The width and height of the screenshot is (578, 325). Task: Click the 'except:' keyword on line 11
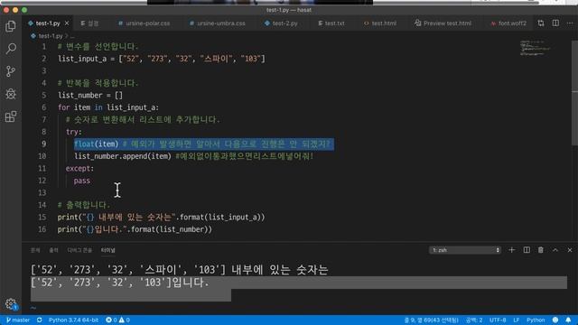pyautogui.click(x=79, y=169)
